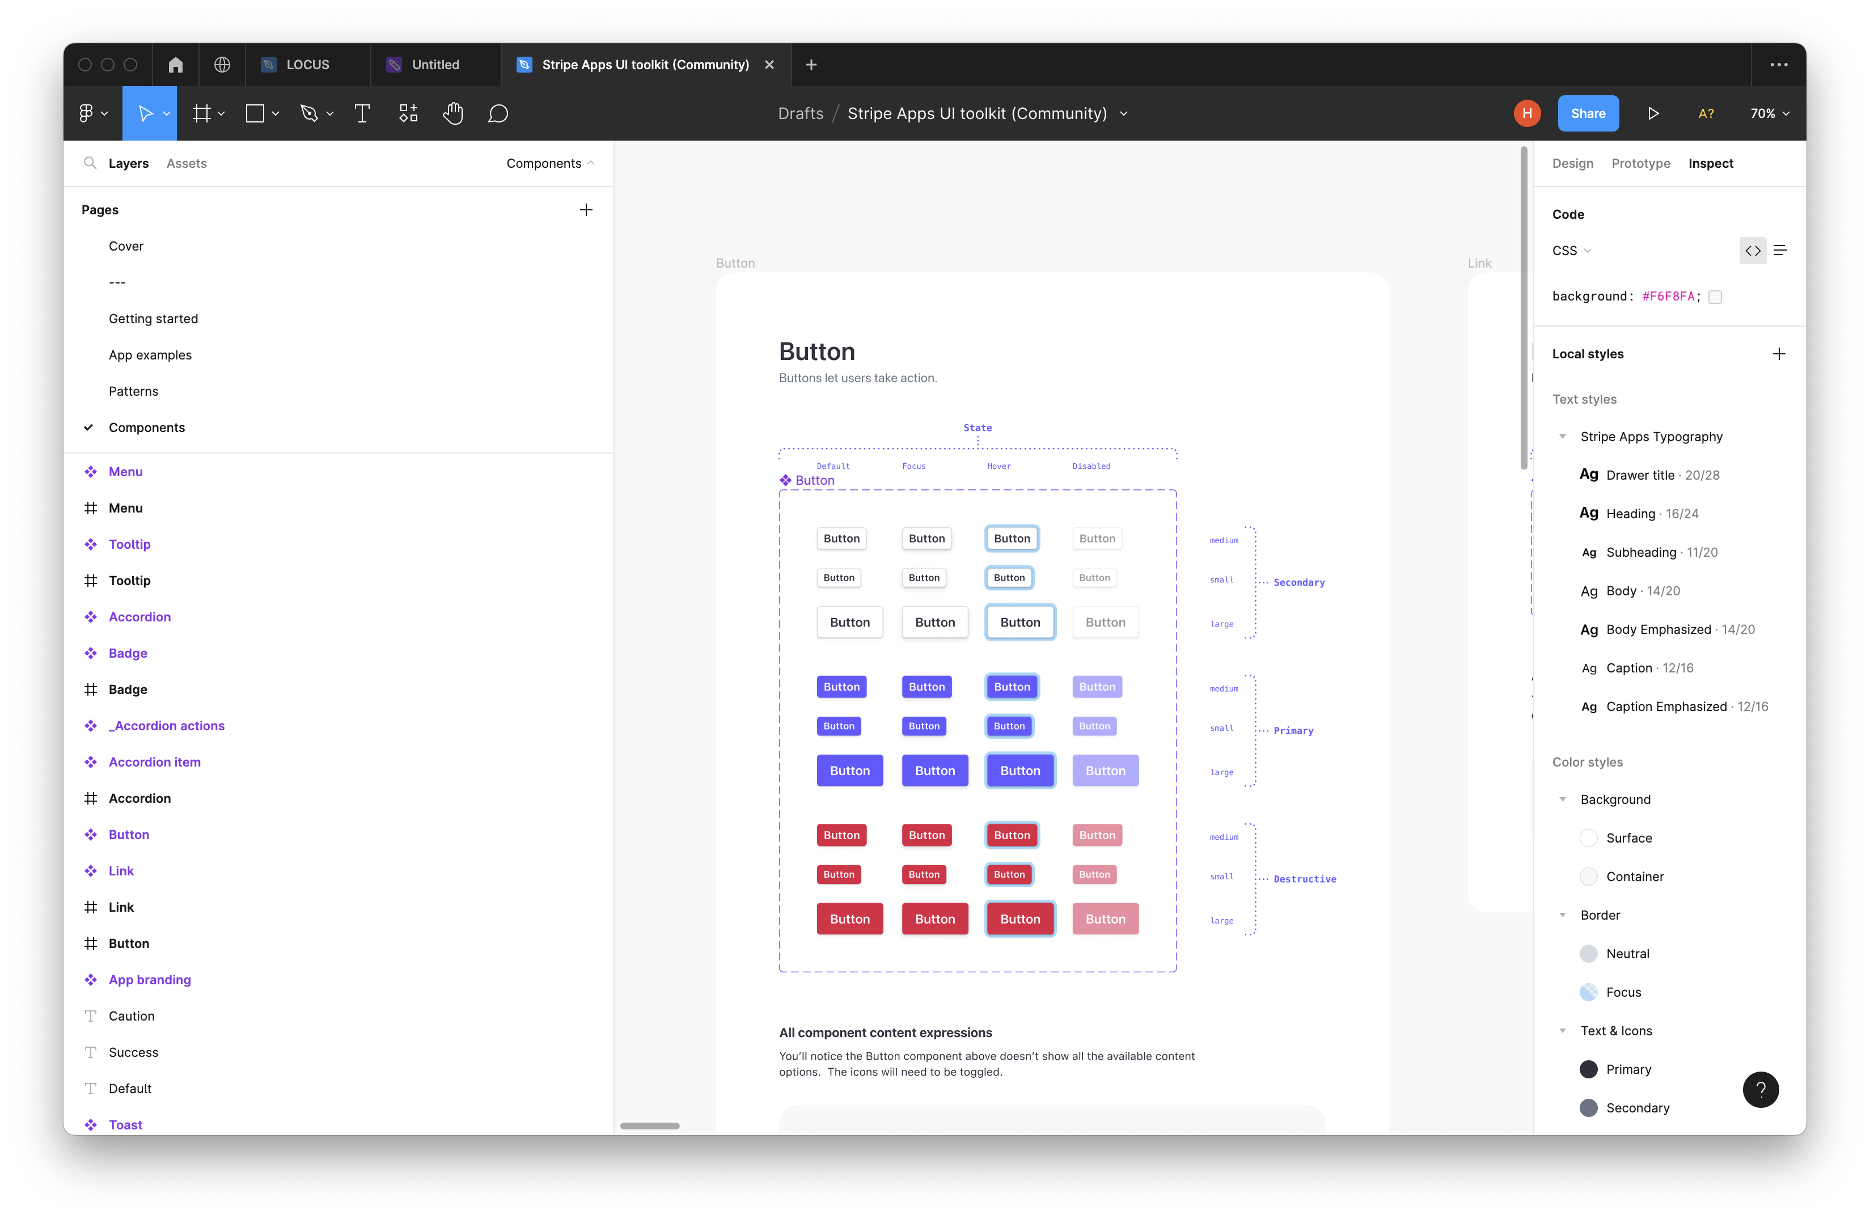Switch to the Assets tab
This screenshot has height=1219, width=1870.
[186, 163]
